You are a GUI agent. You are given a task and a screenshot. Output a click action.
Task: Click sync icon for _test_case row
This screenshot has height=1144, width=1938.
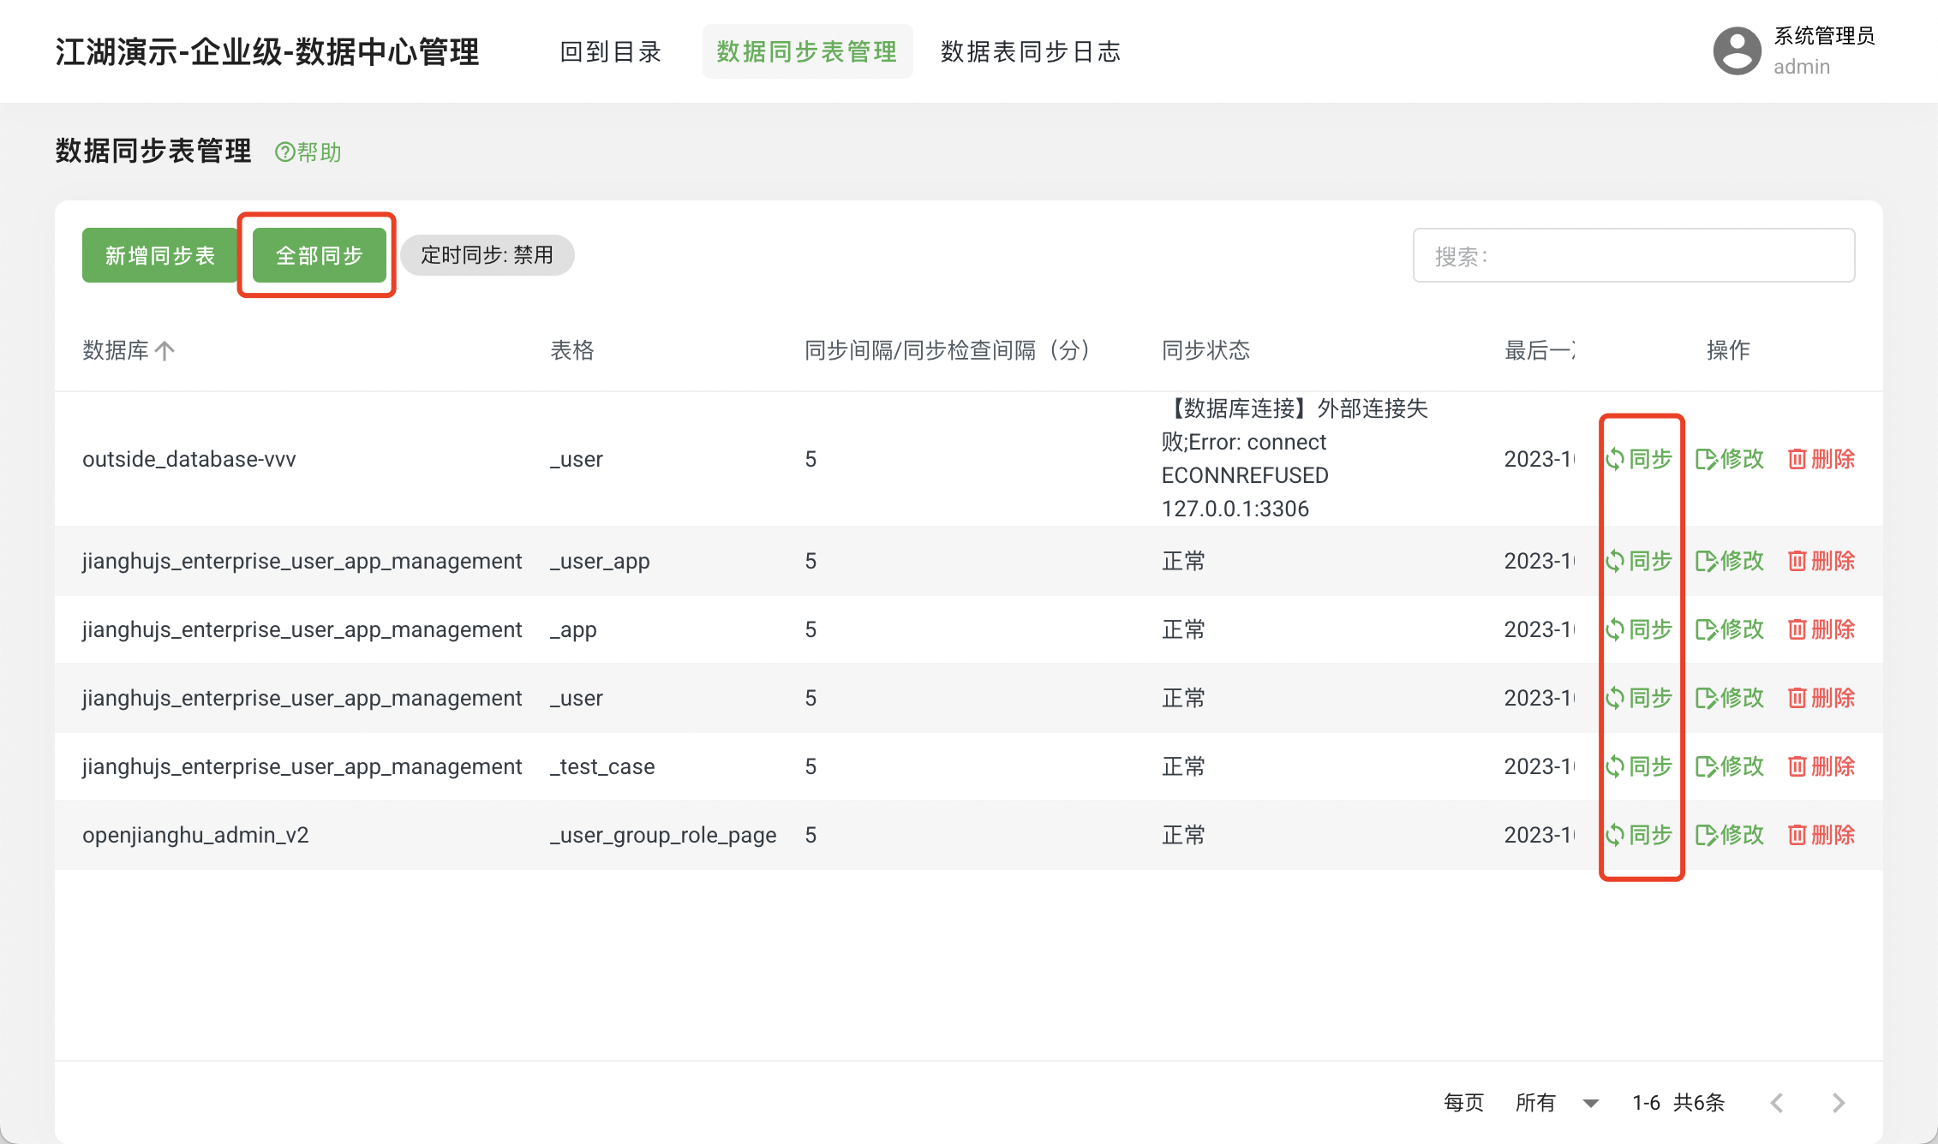click(1615, 766)
